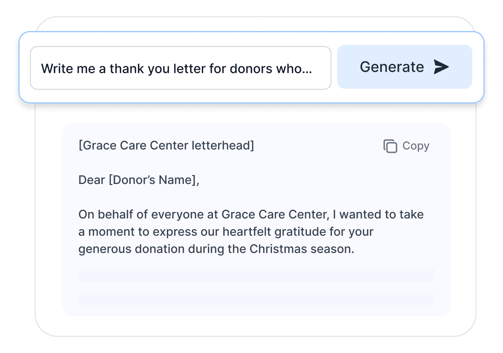Click 'Christmas season' in the letter

click(x=301, y=249)
